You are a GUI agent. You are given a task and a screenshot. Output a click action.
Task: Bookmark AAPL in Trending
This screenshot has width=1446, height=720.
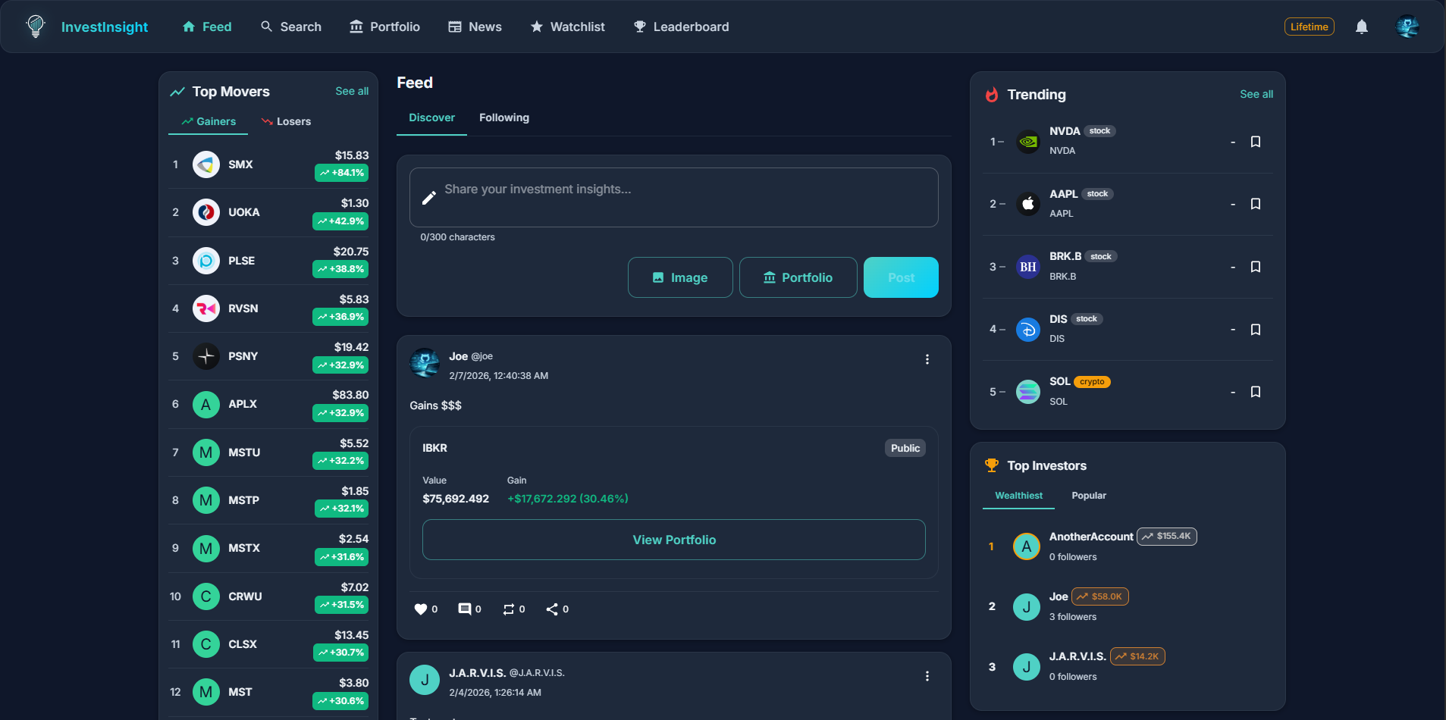pyautogui.click(x=1256, y=204)
